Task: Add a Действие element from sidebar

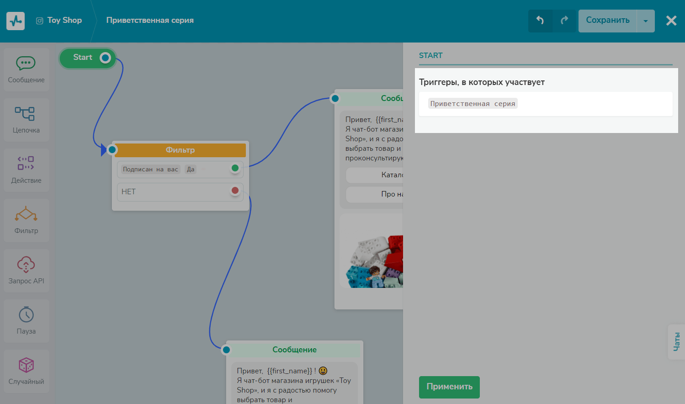Action: tap(27, 170)
